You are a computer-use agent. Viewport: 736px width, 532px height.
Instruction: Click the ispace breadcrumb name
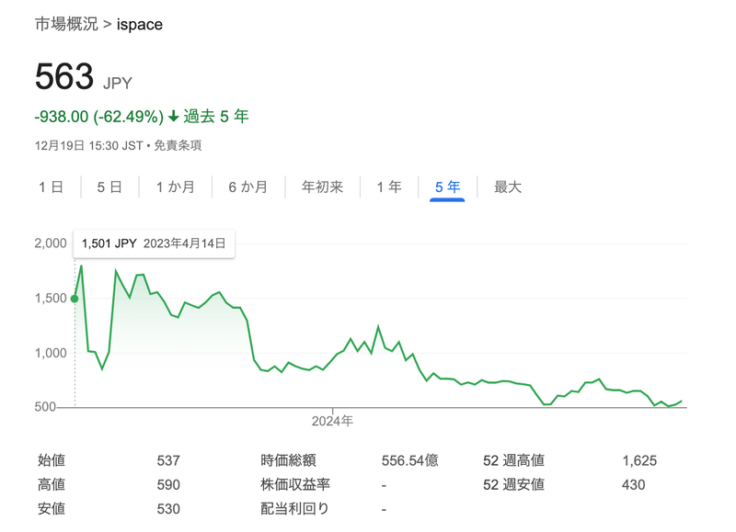pos(140,25)
